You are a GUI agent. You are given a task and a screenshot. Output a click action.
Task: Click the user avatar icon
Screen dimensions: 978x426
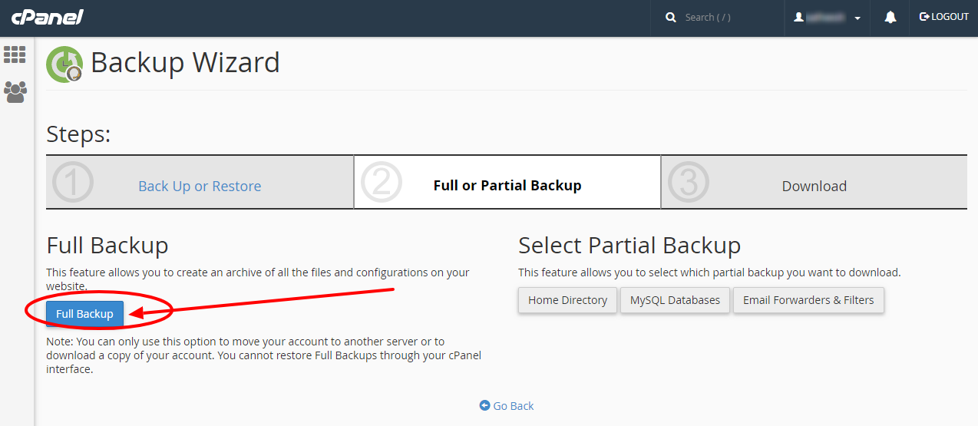click(798, 17)
